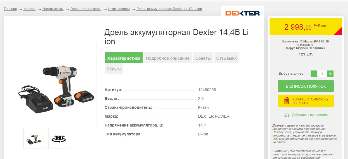Viewport: 348px width, 159px height.
Task: Open the Подробное описание tab
Action: [168, 58]
